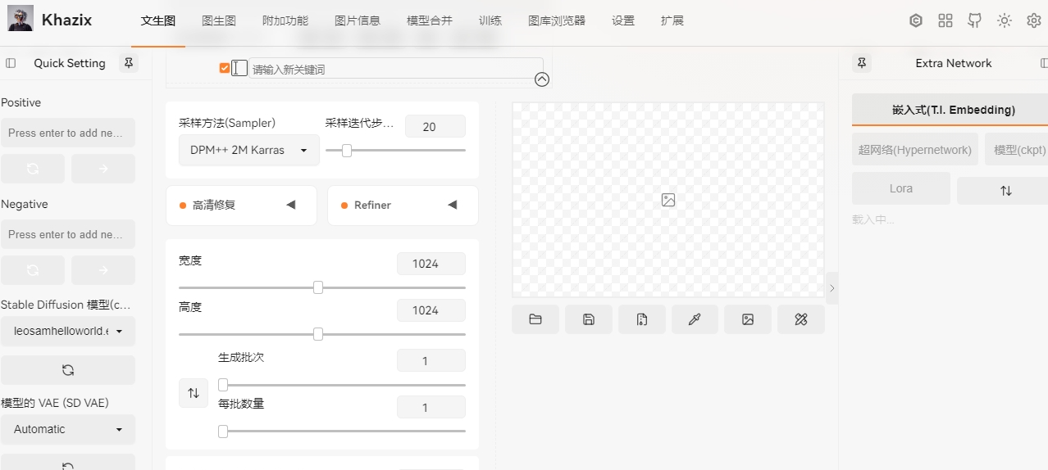
Task: Open the Automatic VAE dropdown
Action: click(x=68, y=429)
